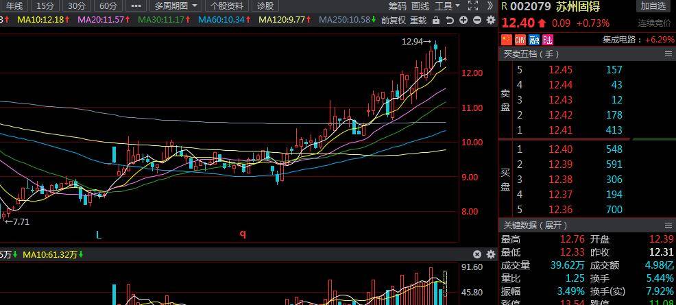The width and height of the screenshot is (676, 305).
Task: Click the 融 margin trading badge
Action: (530, 40)
